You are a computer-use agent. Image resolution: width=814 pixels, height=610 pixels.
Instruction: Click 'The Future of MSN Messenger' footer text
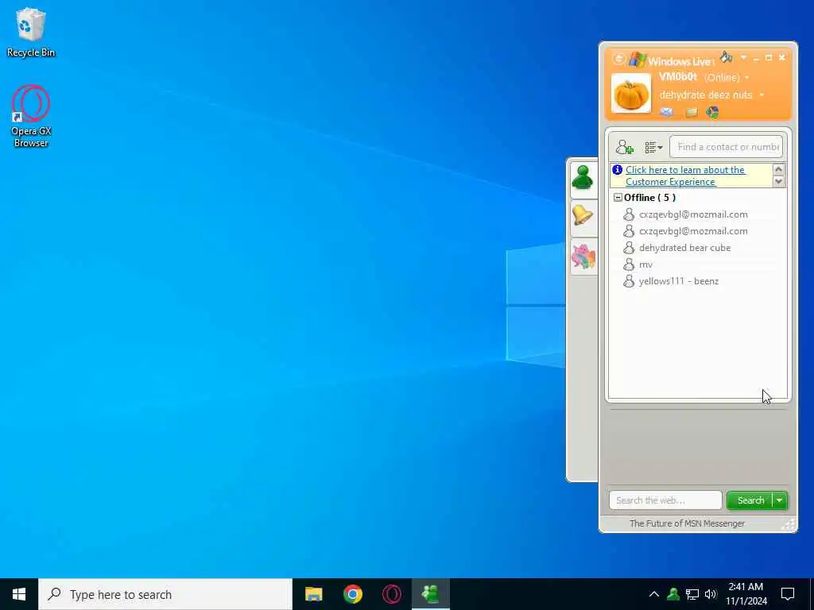tap(687, 523)
